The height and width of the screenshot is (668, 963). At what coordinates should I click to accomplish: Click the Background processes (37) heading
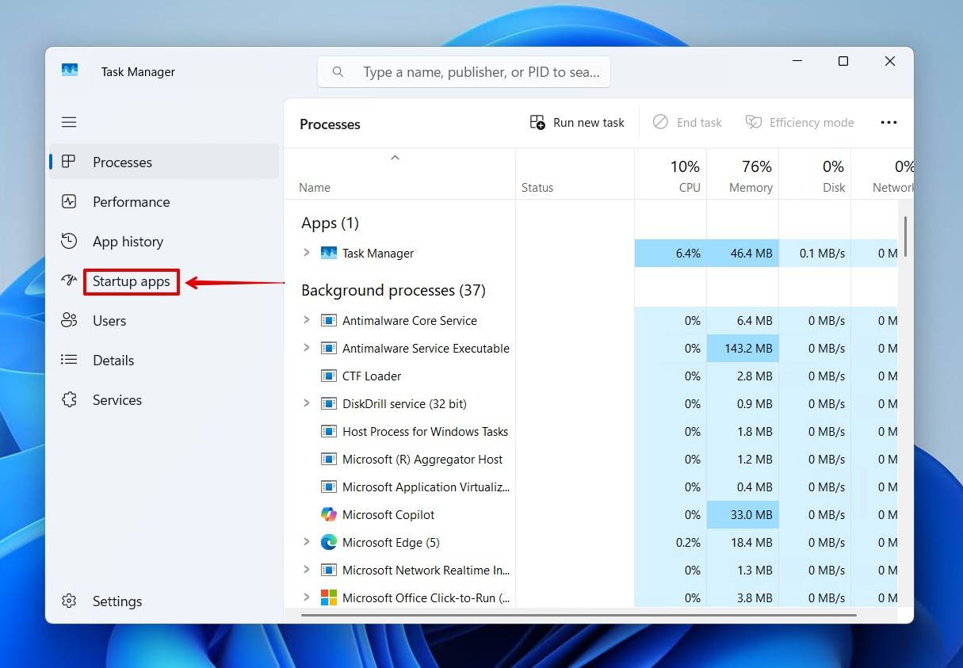pos(393,290)
